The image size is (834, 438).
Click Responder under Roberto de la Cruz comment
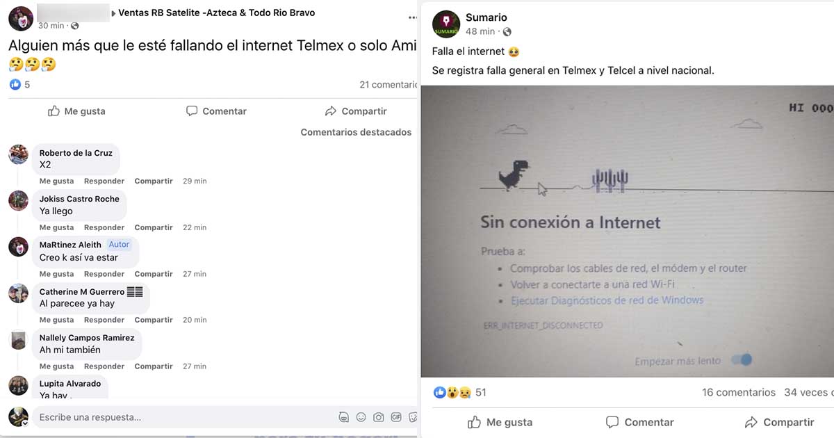[x=104, y=181]
